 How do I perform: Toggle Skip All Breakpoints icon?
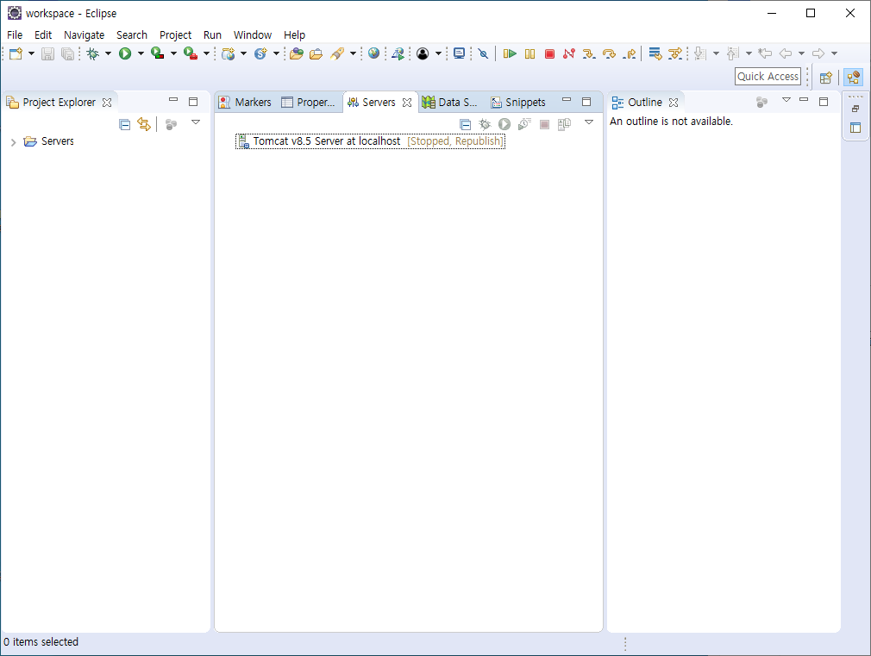click(x=483, y=53)
